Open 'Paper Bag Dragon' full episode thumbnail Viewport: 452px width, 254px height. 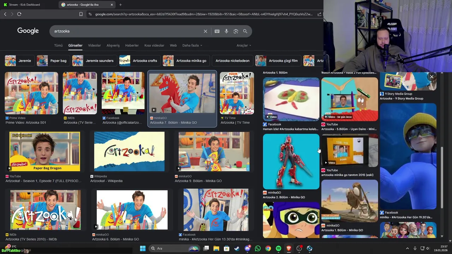coord(45,151)
